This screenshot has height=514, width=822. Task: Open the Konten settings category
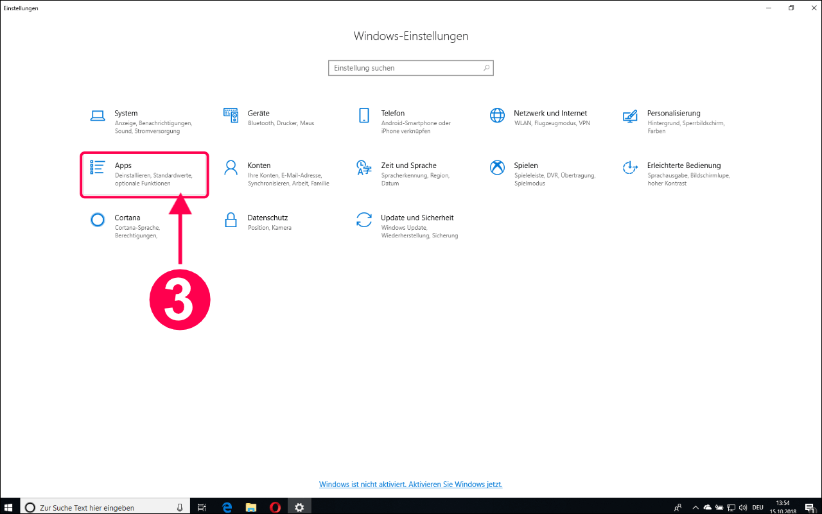pyautogui.click(x=276, y=174)
